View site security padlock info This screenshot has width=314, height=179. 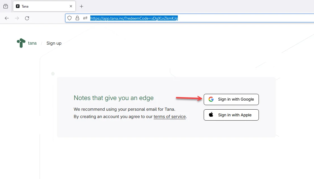77,18
